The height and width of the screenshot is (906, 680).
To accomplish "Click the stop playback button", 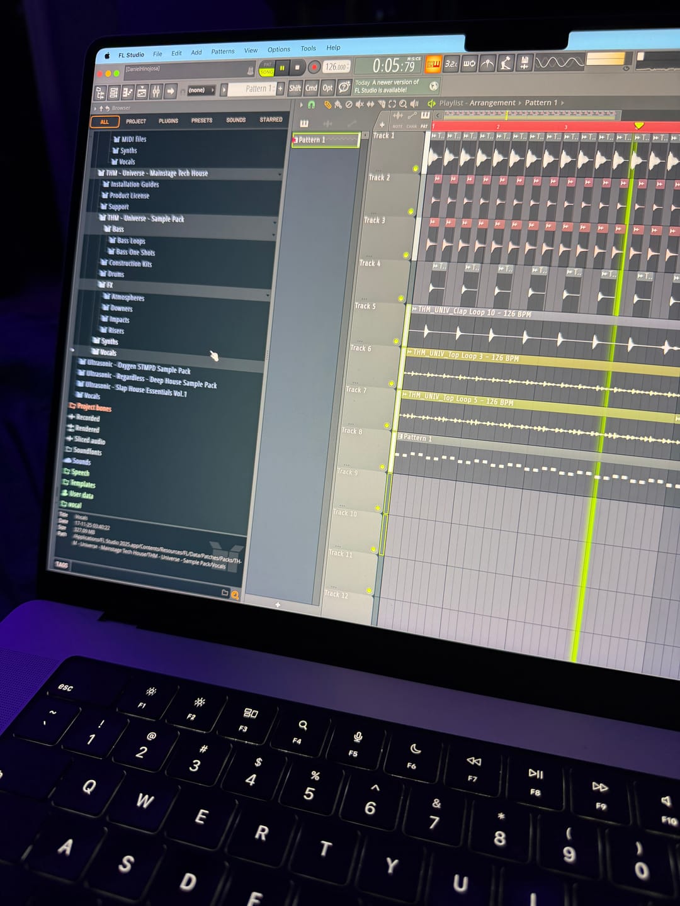I will point(297,67).
